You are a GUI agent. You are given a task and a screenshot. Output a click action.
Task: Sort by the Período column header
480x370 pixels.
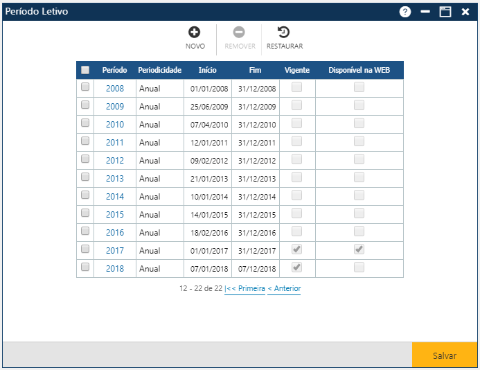tap(114, 70)
